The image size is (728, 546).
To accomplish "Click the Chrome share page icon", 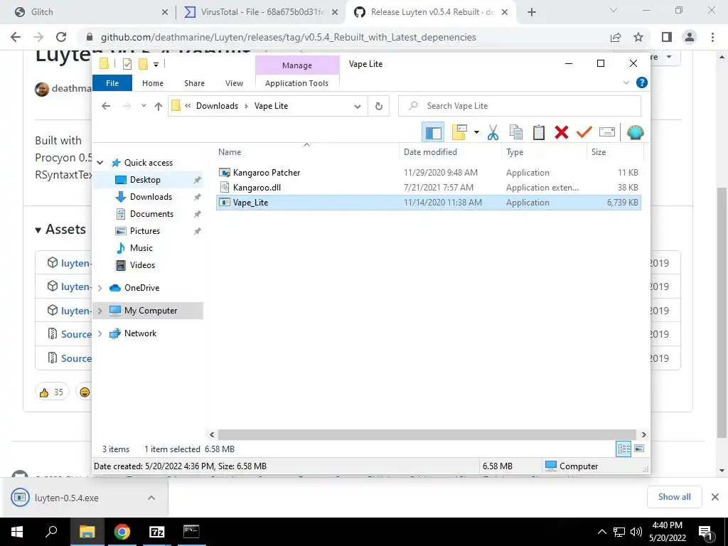I will coord(616,37).
